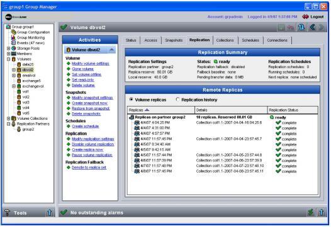Click Create replica now link
The height and width of the screenshot is (227, 331).
tap(87, 149)
